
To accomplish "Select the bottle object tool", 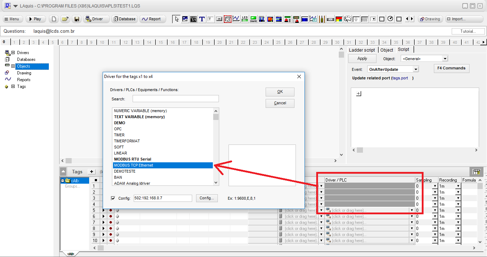I will (x=322, y=19).
